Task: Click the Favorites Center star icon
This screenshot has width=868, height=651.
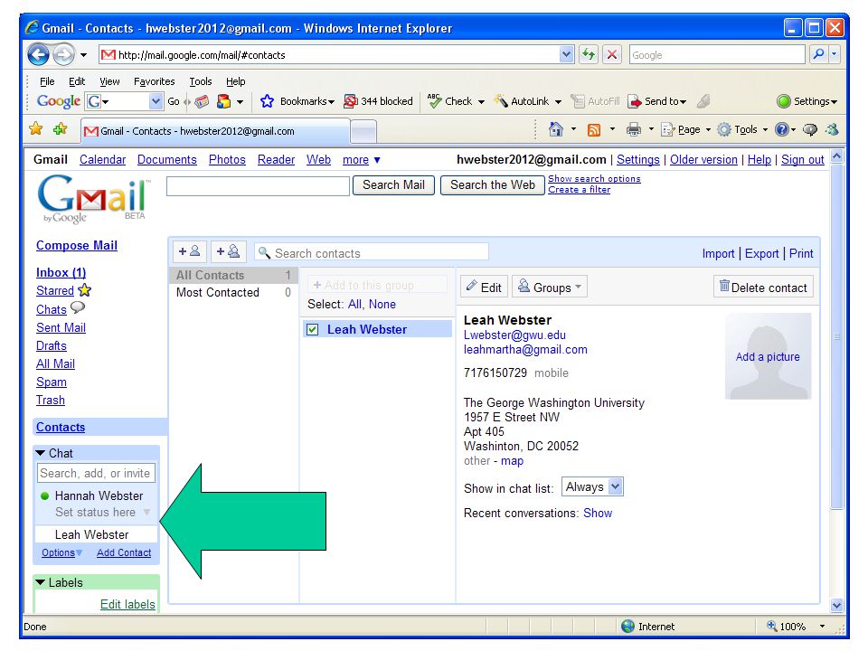Action: pos(36,129)
